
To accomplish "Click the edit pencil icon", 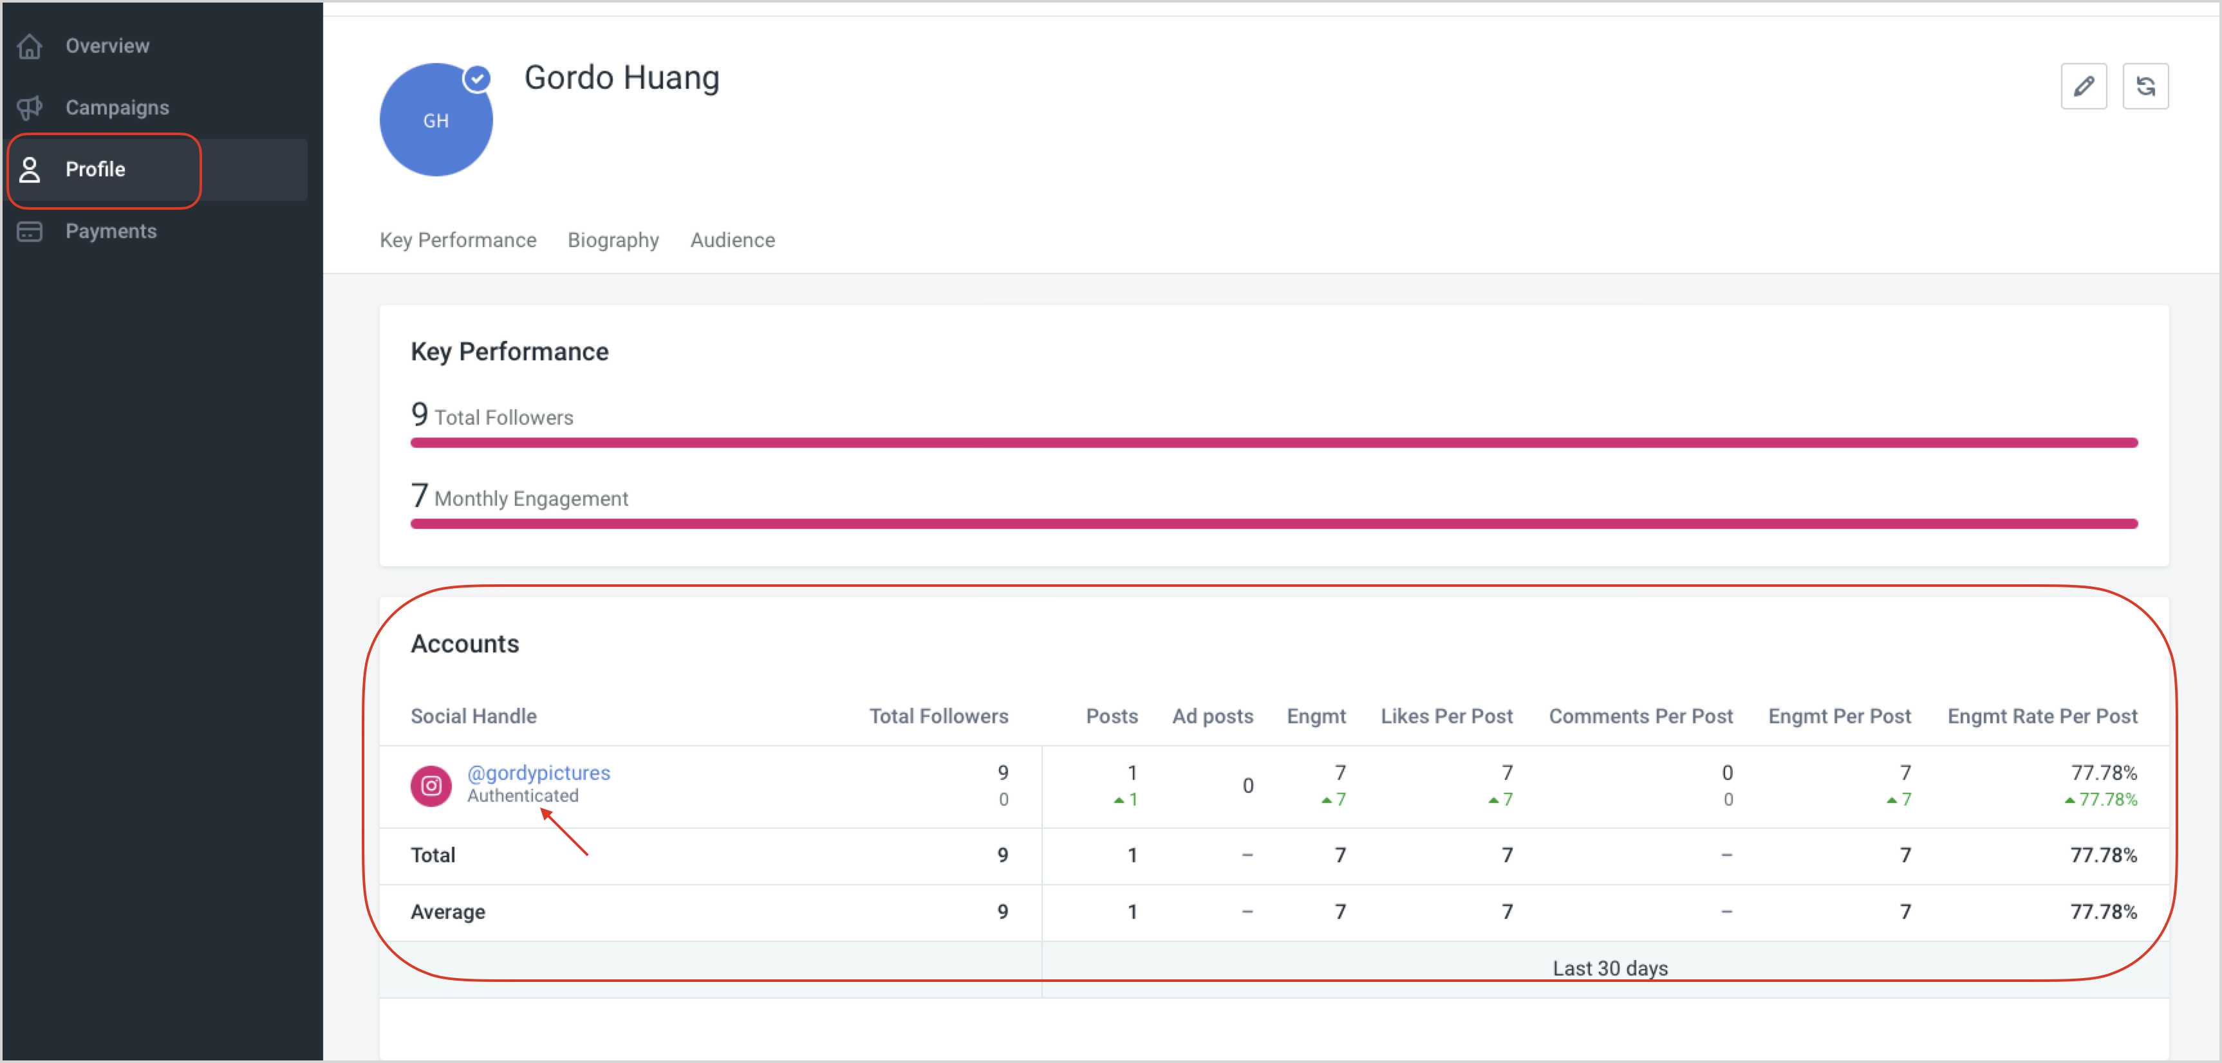I will (x=2084, y=86).
